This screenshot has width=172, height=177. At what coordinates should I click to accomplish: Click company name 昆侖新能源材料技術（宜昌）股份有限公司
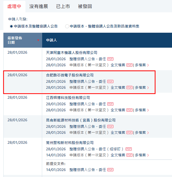81,120
